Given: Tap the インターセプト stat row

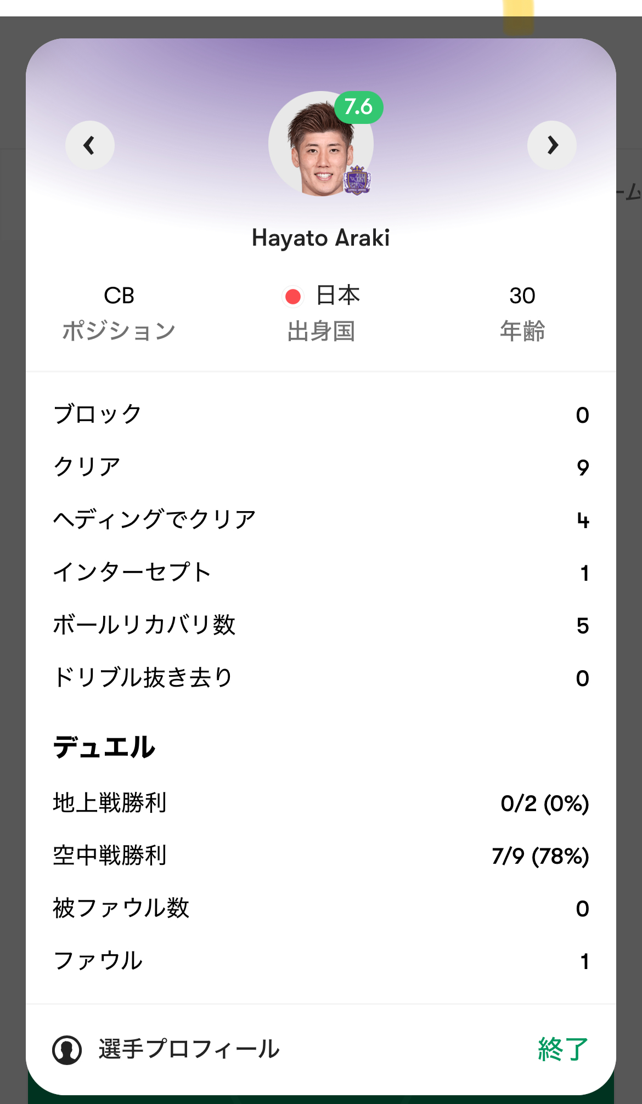Looking at the screenshot, I should pos(321,573).
